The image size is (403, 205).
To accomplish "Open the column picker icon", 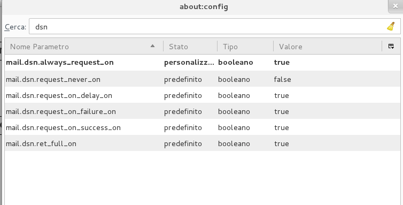I will (391, 47).
